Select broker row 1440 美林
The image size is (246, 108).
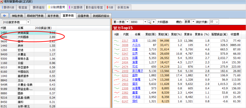click(28, 46)
